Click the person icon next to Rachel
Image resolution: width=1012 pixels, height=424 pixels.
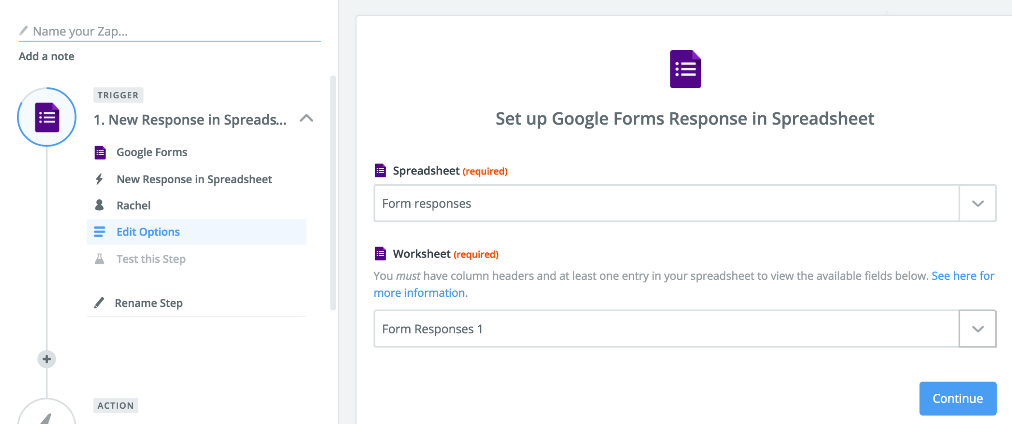pyautogui.click(x=99, y=205)
